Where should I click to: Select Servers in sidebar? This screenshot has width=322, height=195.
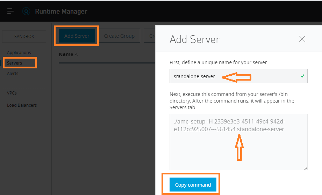click(14, 63)
